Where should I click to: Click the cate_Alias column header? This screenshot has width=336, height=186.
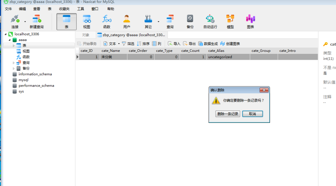pos(228,50)
